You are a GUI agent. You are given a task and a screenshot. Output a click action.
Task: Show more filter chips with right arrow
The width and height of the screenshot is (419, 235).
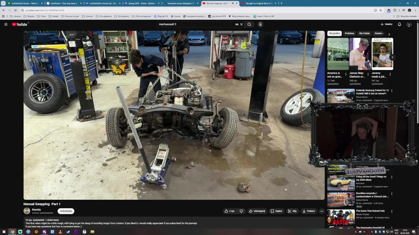point(389,34)
